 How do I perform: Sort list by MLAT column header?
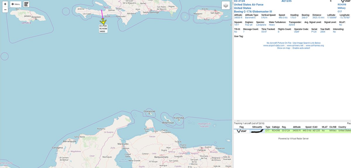[324, 127]
